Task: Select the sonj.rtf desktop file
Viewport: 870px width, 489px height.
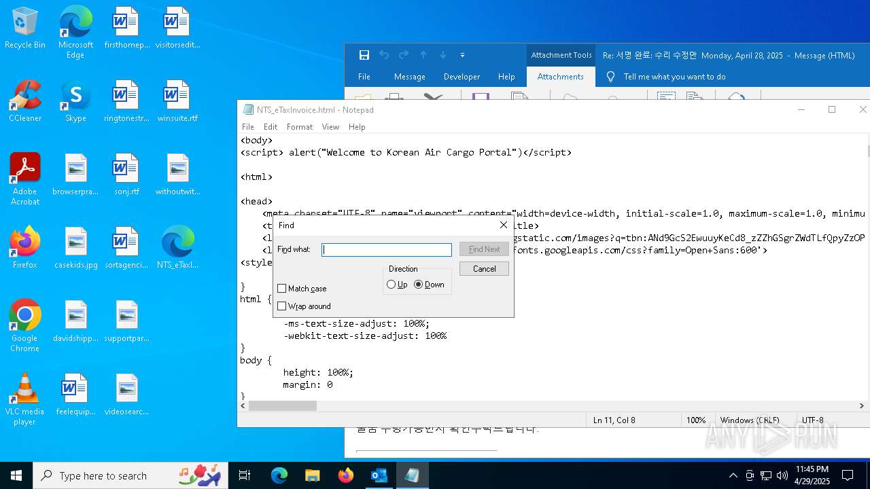Action: tap(126, 175)
